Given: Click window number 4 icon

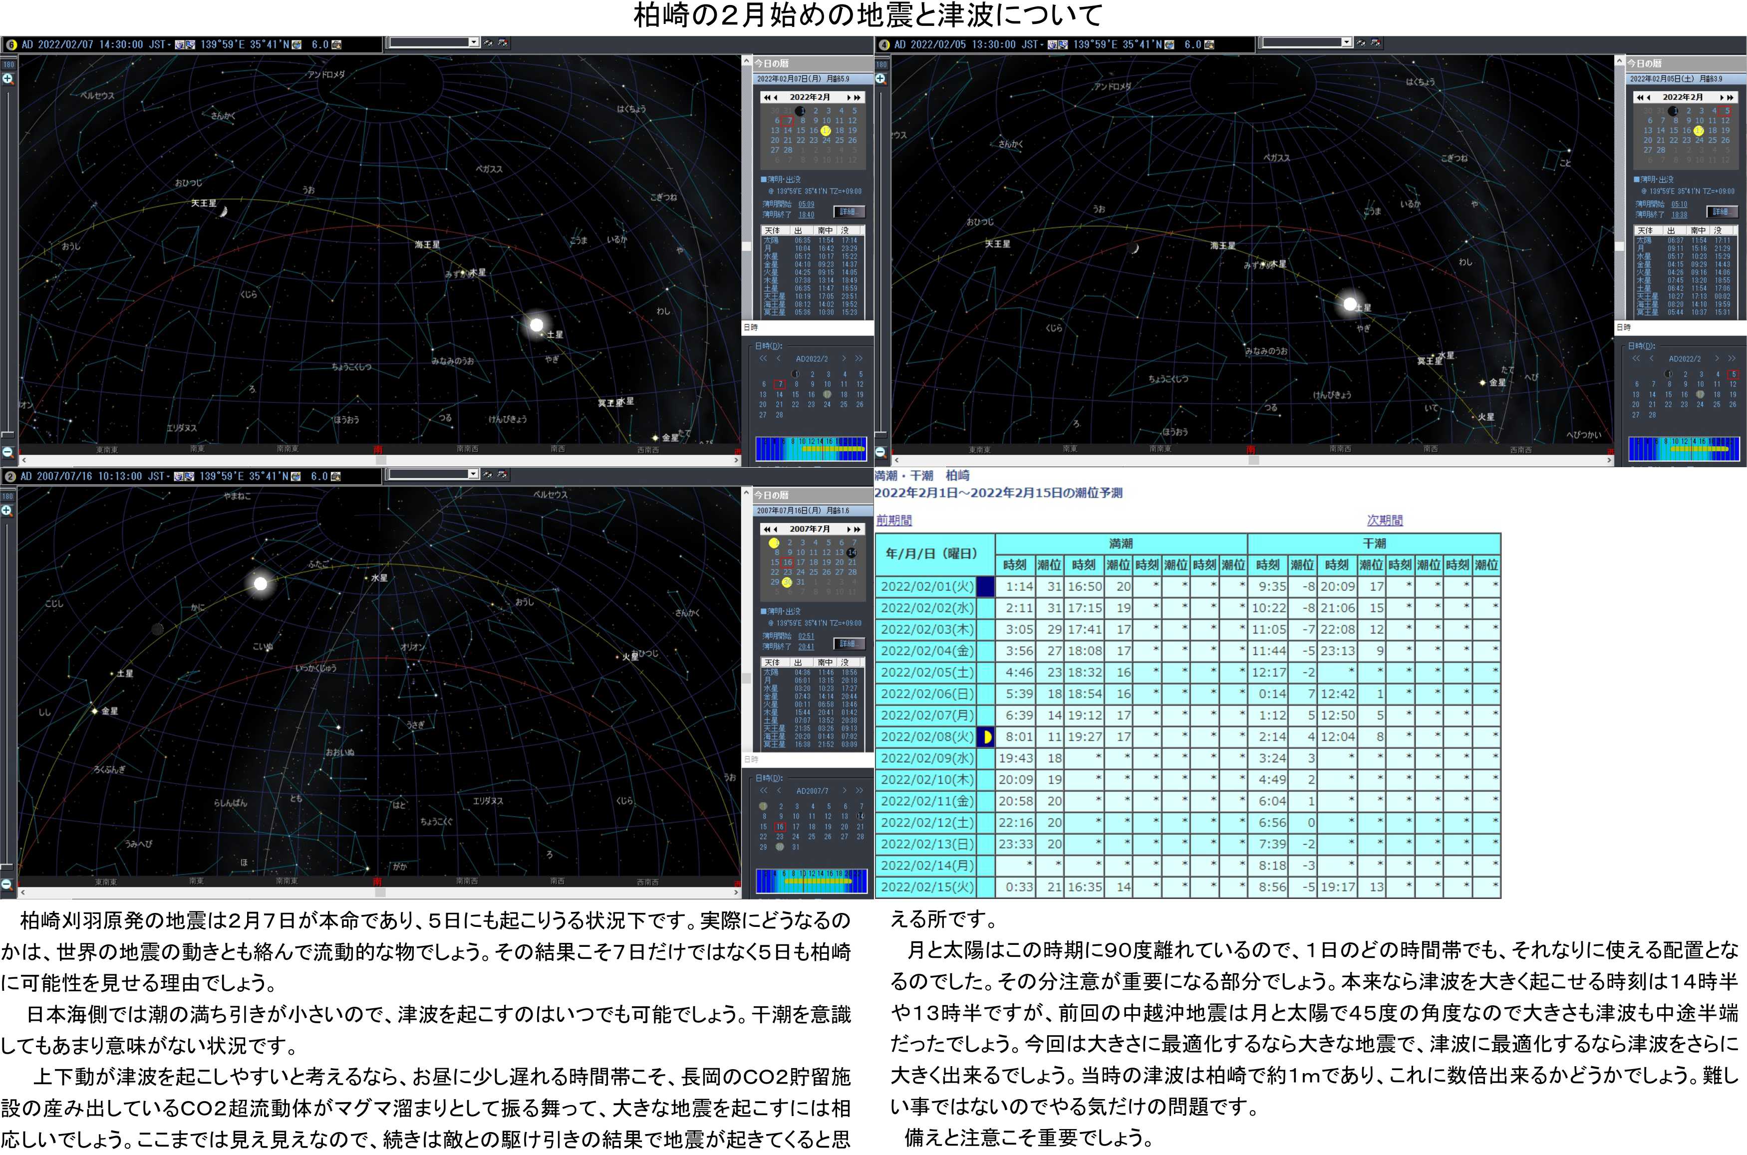Looking at the screenshot, I should click(884, 44).
